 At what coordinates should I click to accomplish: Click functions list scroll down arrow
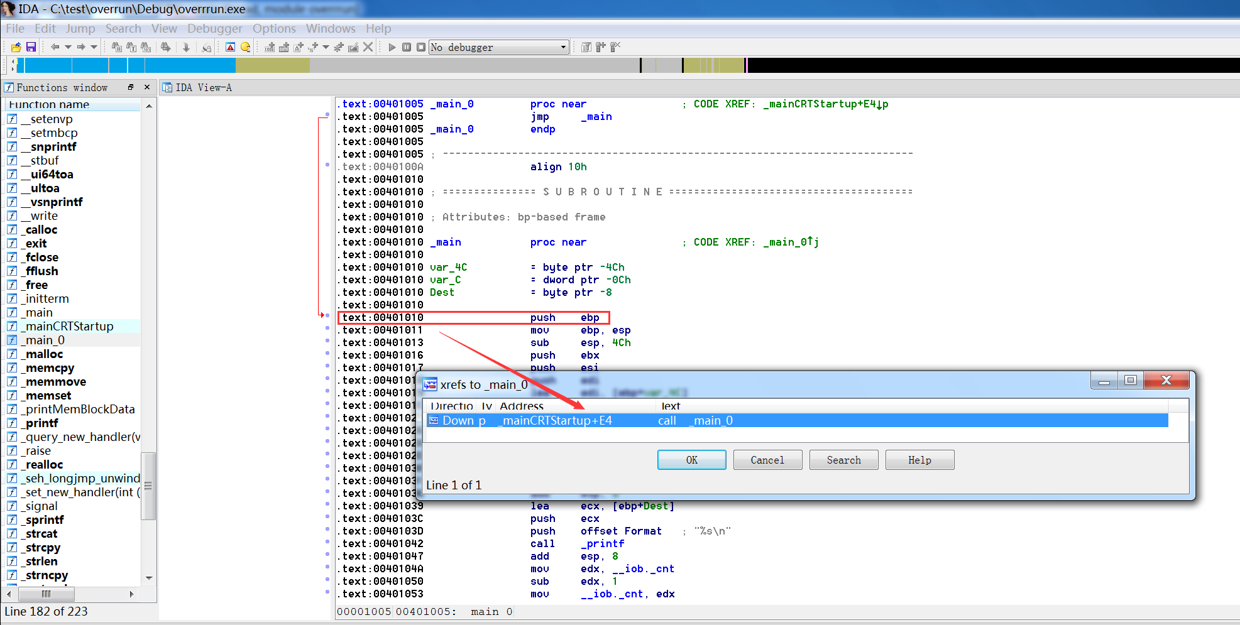pyautogui.click(x=149, y=578)
